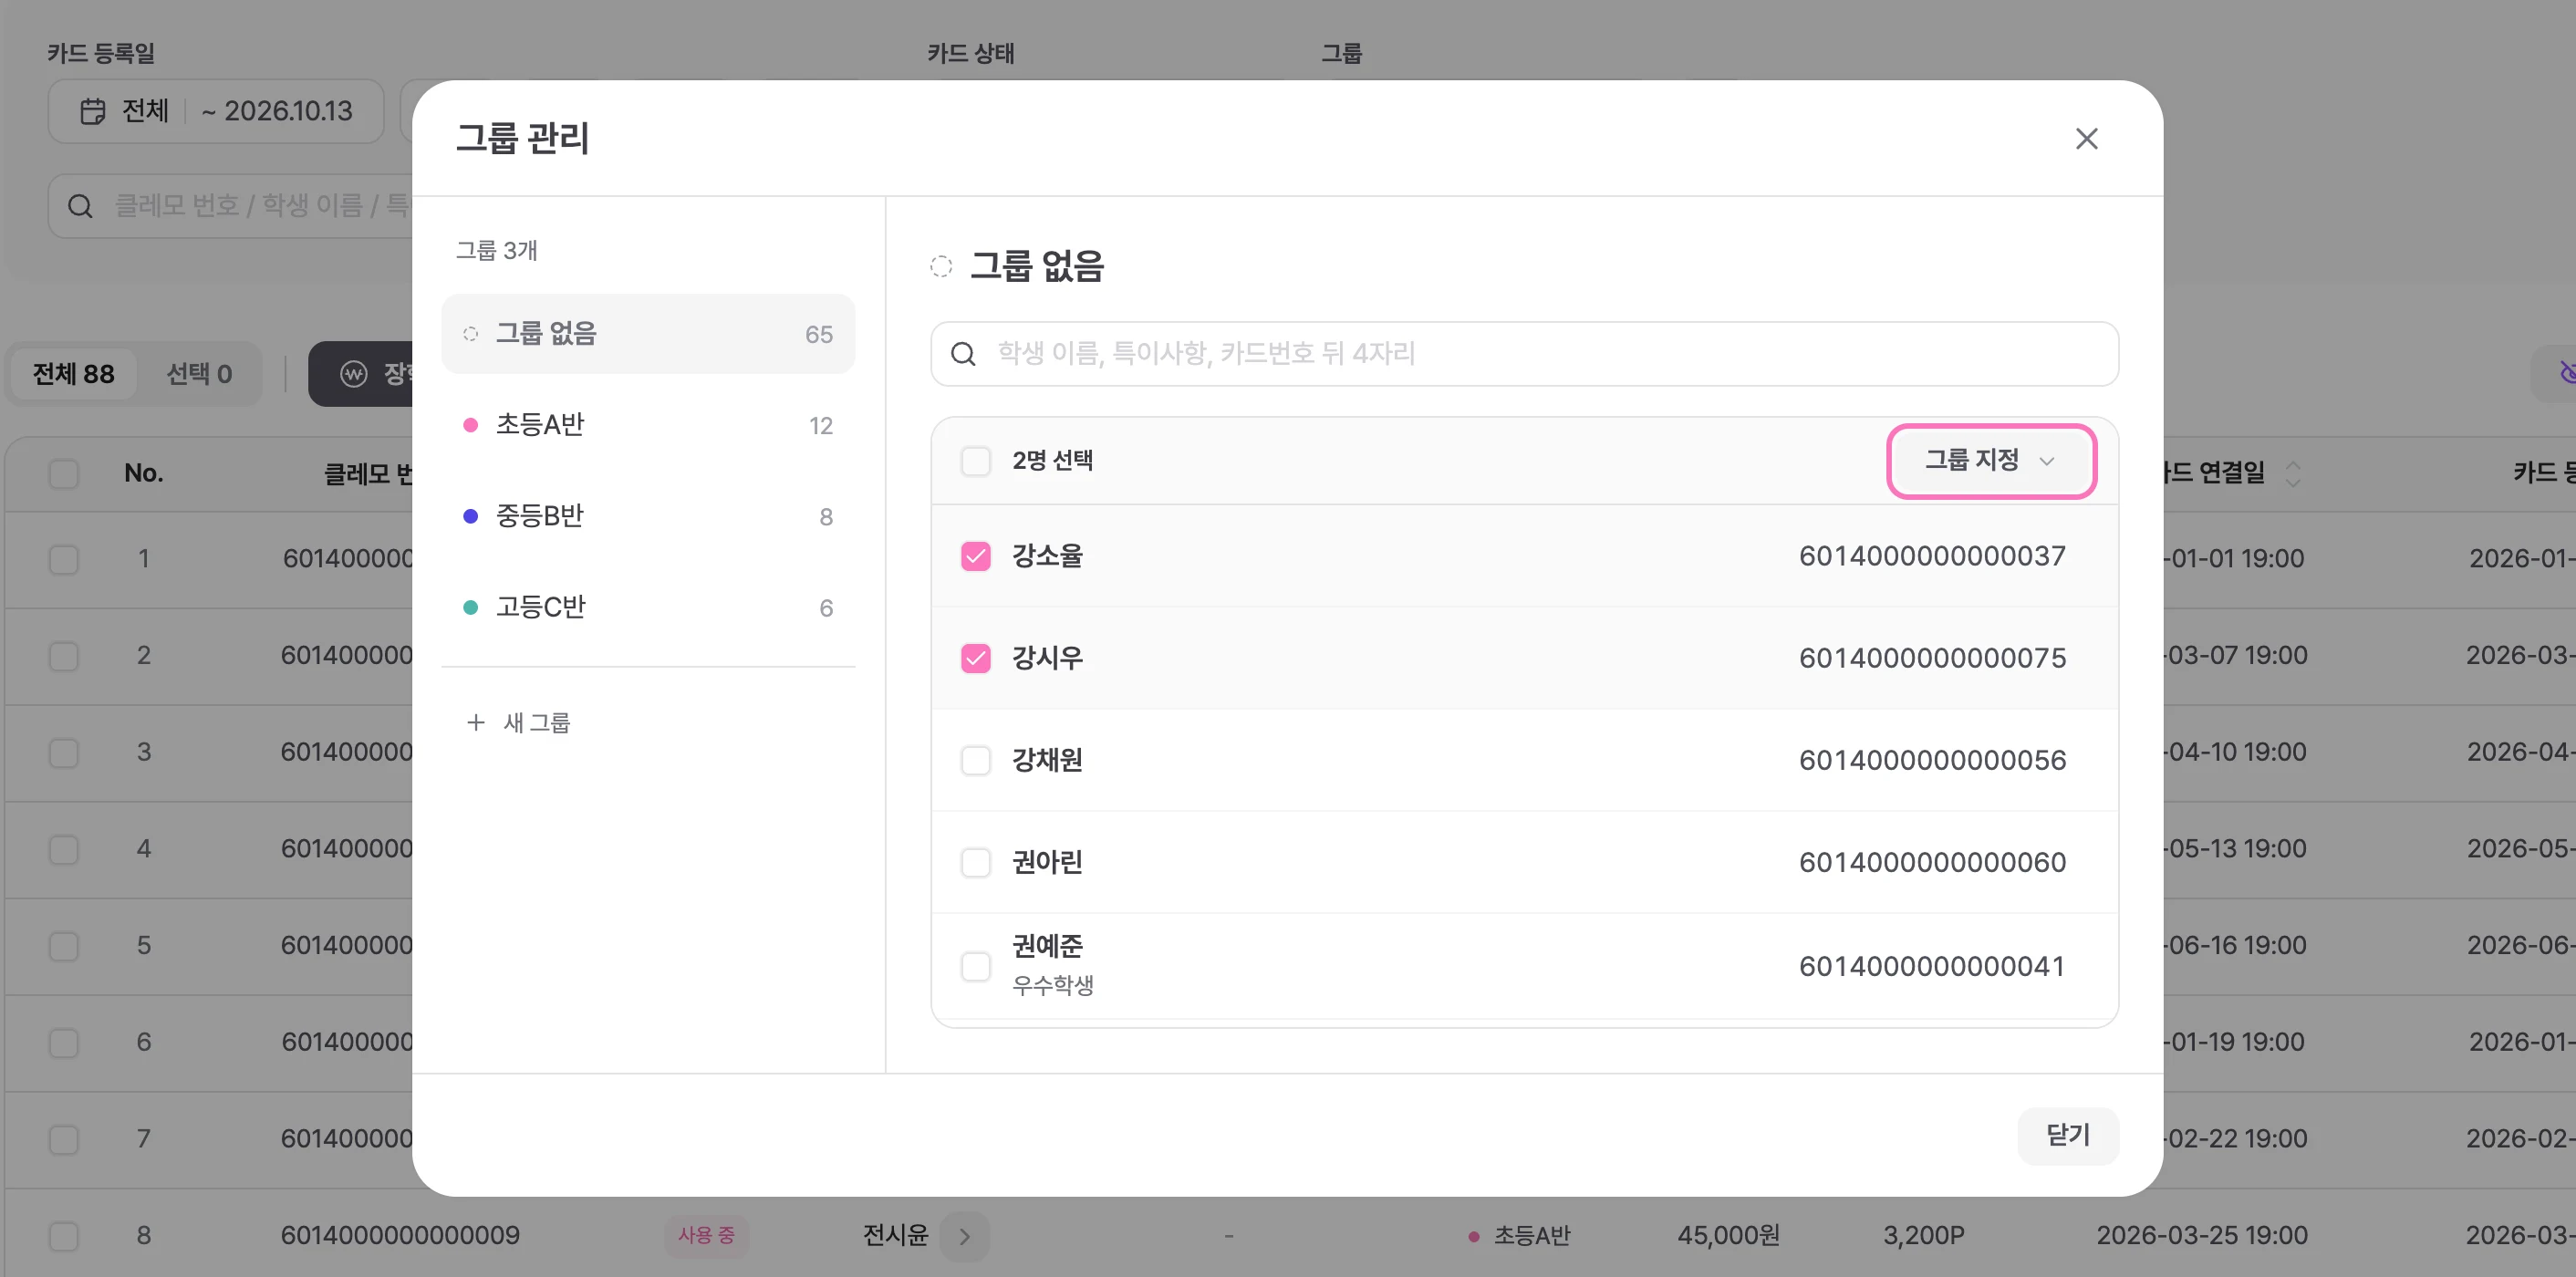Click the 우수학생 note under 권예준
The image size is (2576, 1277).
(1052, 985)
